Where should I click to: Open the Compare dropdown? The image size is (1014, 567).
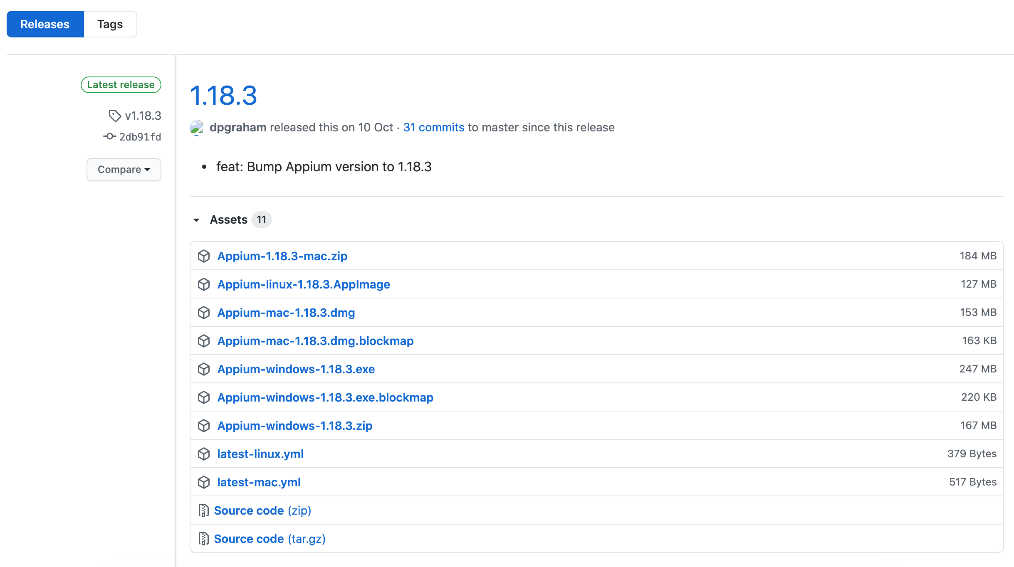pos(124,170)
